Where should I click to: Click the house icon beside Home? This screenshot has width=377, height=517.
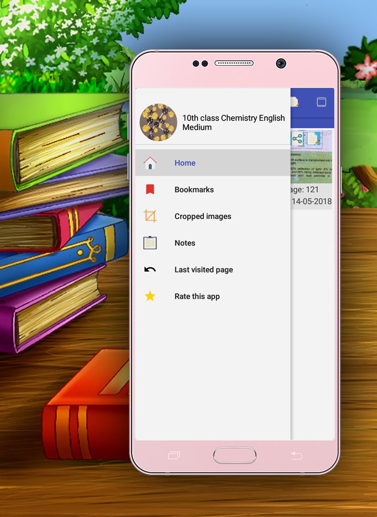[150, 163]
